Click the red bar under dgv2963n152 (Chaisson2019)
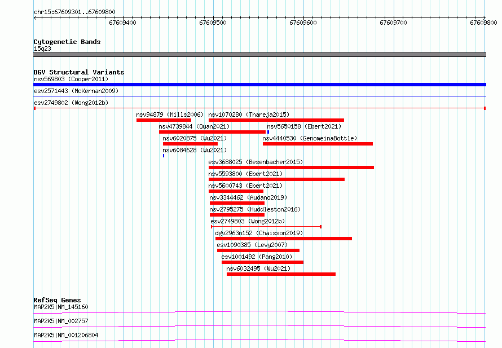The image size is (502, 348). pyautogui.click(x=284, y=239)
